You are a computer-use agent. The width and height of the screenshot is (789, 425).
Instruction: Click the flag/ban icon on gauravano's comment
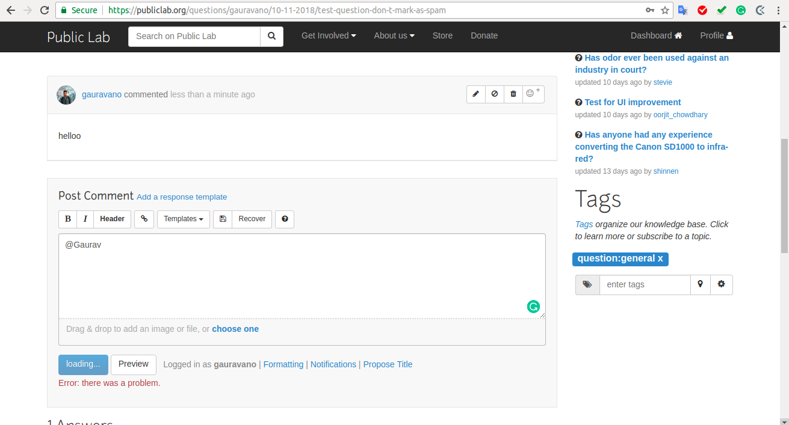pos(494,94)
